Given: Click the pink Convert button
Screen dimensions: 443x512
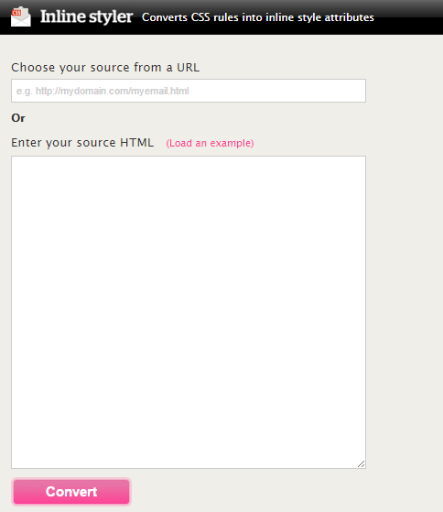Looking at the screenshot, I should pos(71,492).
